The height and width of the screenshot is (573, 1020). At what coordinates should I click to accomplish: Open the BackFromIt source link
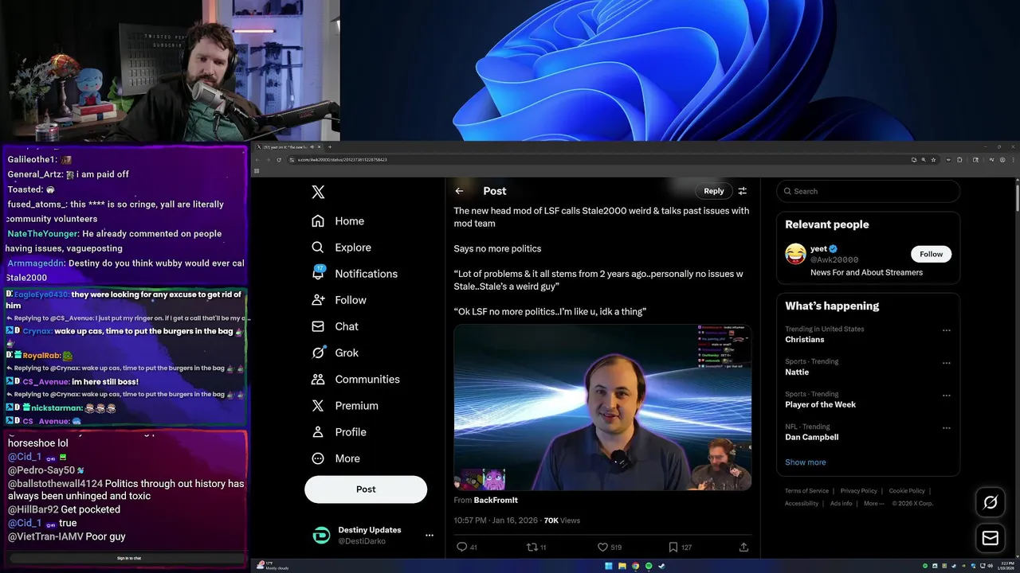tap(496, 501)
